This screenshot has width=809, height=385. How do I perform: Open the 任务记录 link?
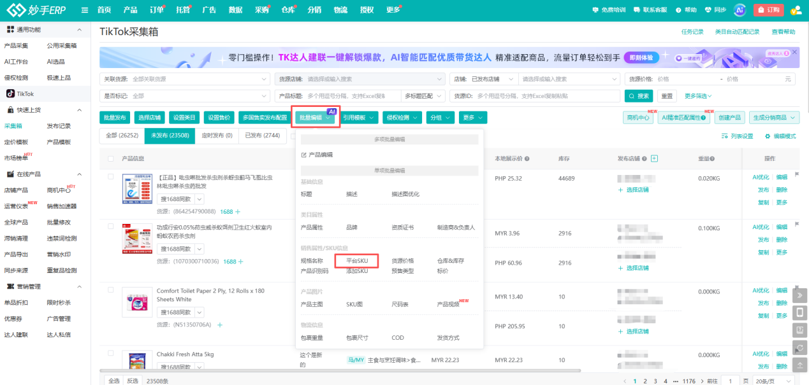pos(692,32)
